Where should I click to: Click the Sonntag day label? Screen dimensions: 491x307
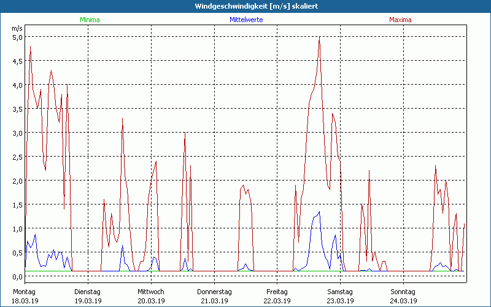click(x=403, y=292)
